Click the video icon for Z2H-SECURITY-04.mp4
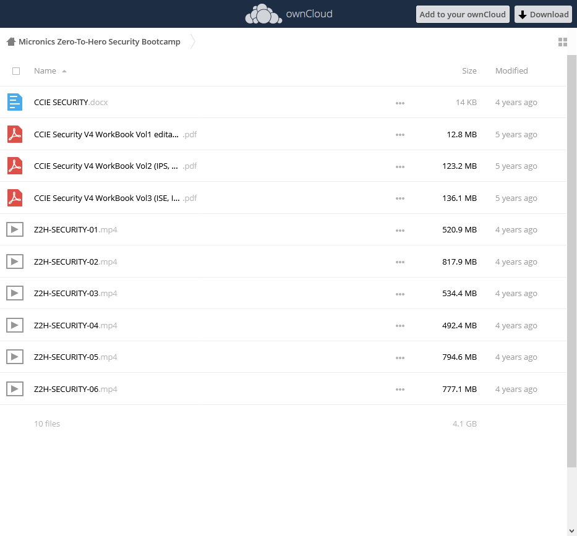 tap(15, 325)
